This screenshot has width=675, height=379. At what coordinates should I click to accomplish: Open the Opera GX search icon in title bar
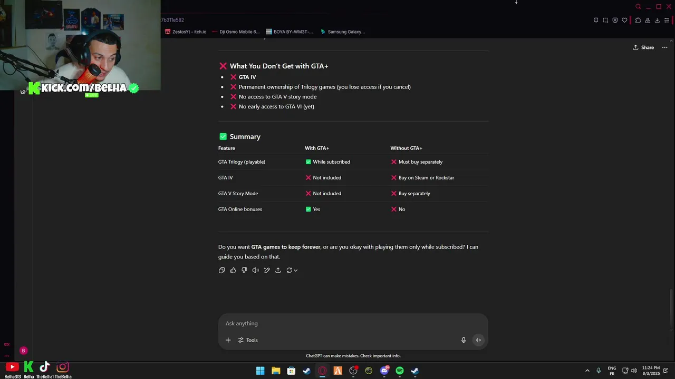638,7
